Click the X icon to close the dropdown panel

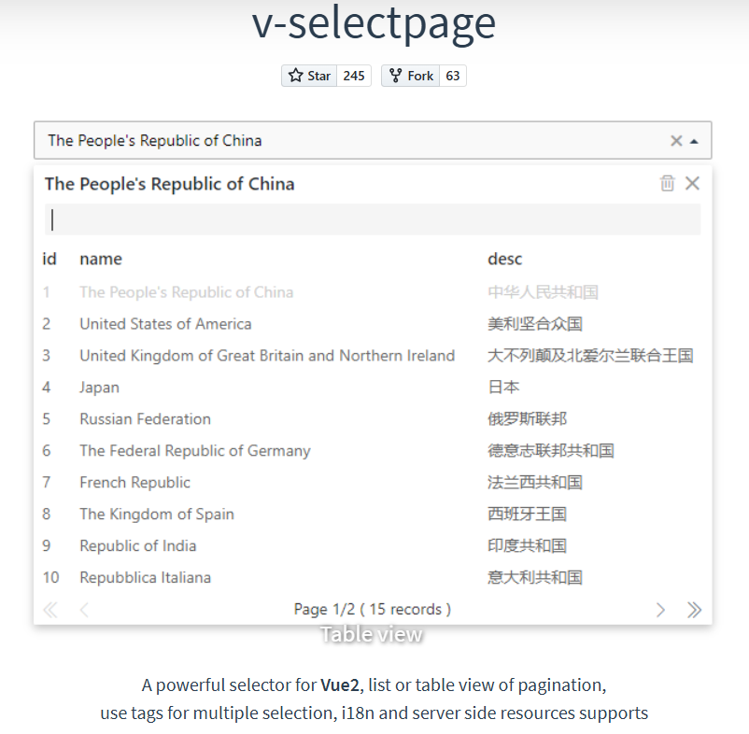pyautogui.click(x=693, y=183)
